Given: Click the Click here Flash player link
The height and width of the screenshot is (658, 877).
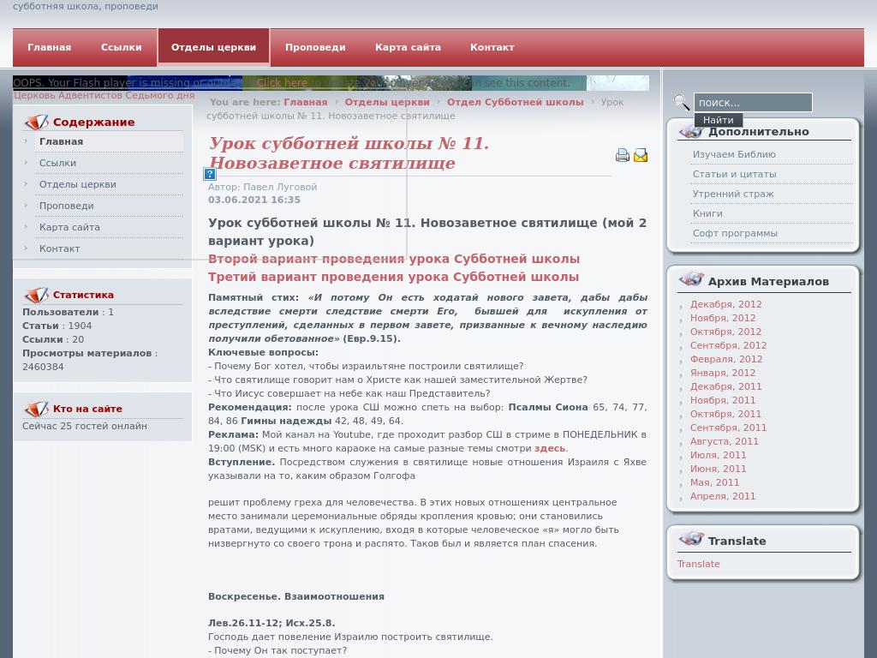Looking at the screenshot, I should click(x=284, y=83).
